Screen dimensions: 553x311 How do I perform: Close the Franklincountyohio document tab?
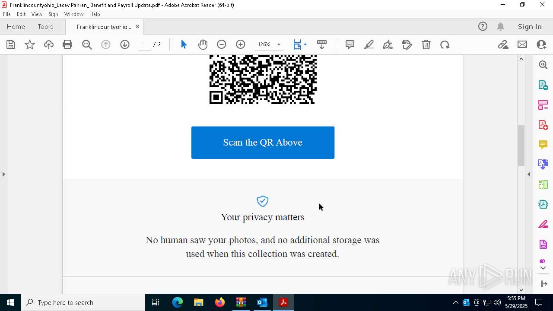tap(137, 26)
